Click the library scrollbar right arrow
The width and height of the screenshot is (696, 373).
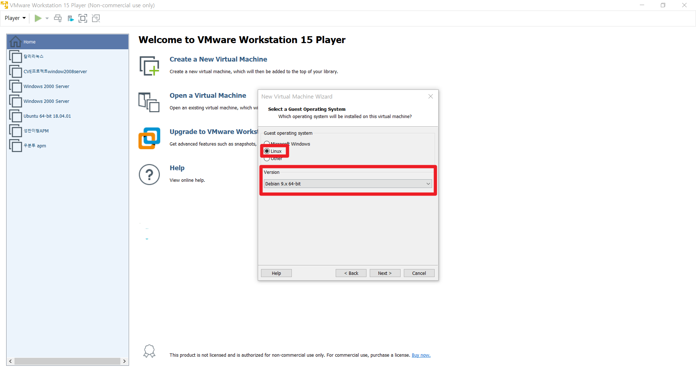[124, 361]
